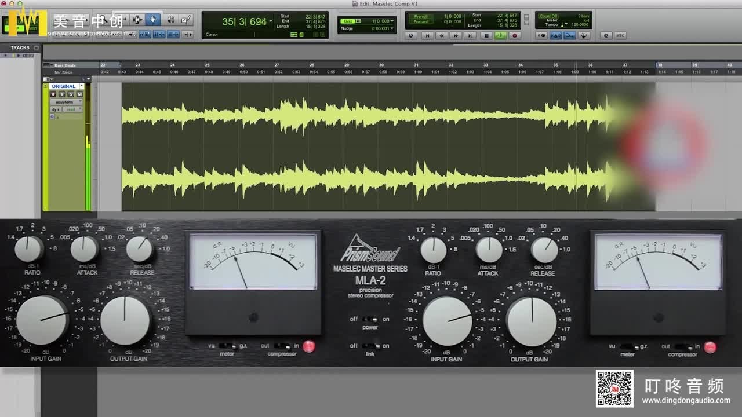The image size is (742, 417).
Task: Click bar 38 on the Bars|Beats ruler
Action: pyautogui.click(x=660, y=65)
